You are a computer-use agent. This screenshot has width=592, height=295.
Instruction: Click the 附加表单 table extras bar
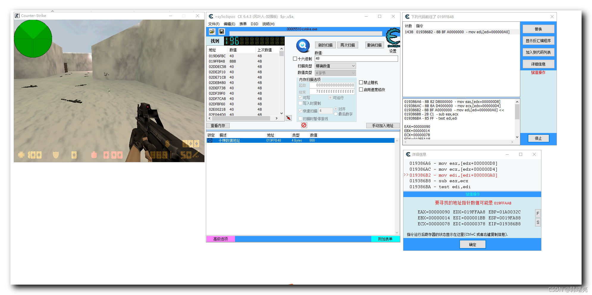(x=385, y=239)
